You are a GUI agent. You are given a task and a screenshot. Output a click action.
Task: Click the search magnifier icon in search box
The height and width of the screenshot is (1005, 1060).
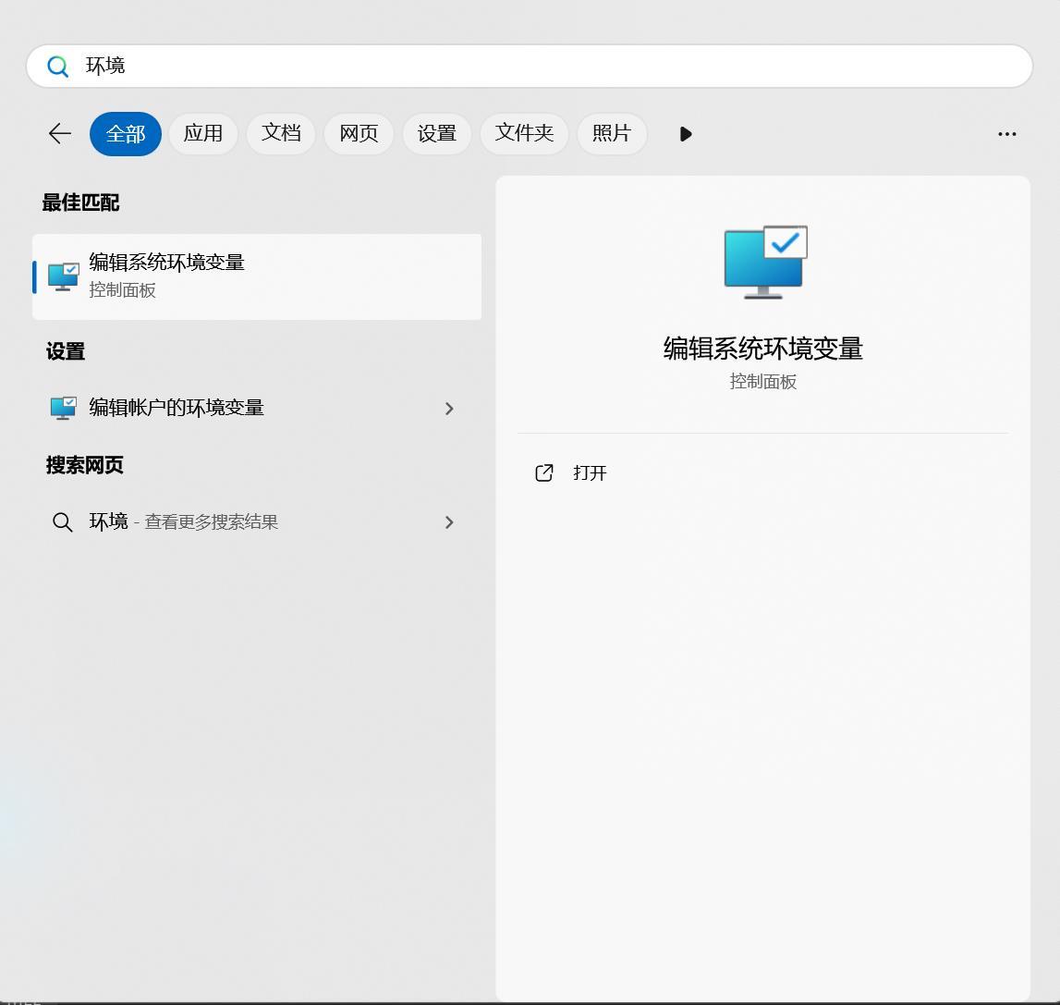pyautogui.click(x=57, y=66)
